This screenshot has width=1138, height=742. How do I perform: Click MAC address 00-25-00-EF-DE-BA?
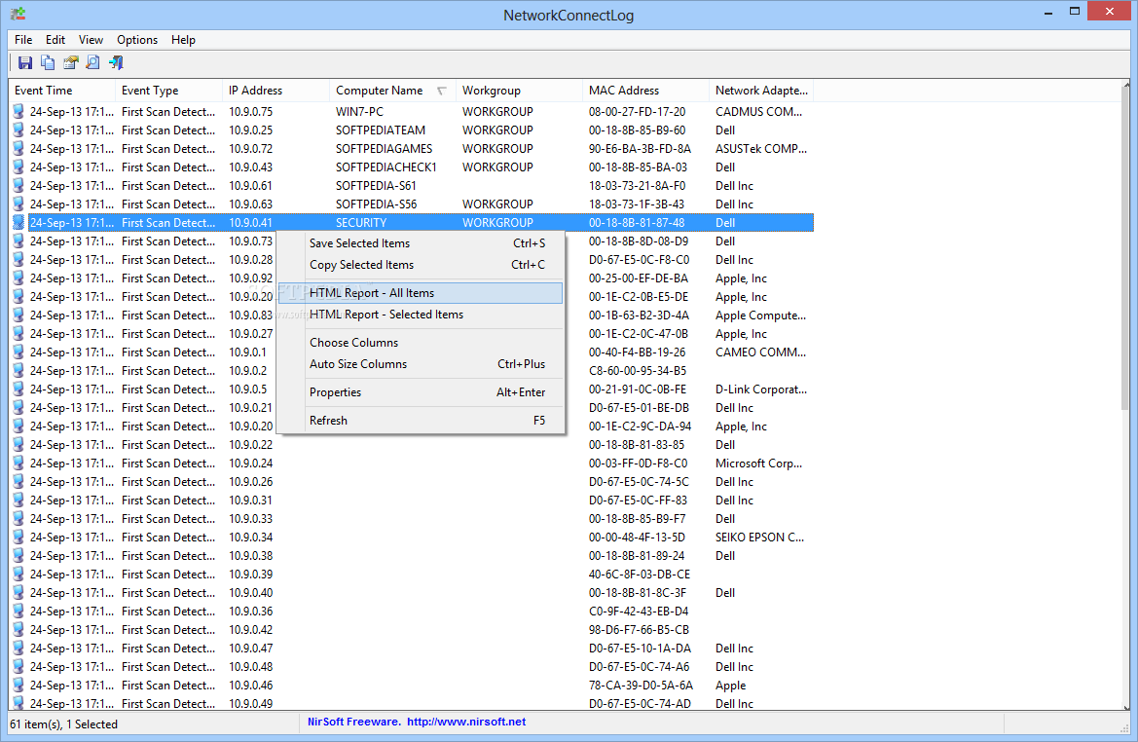(x=639, y=278)
